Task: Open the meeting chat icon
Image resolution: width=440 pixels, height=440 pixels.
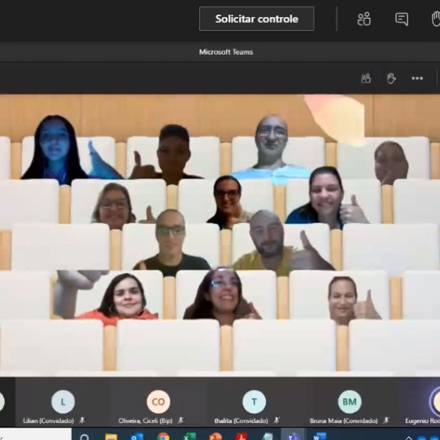Action: coord(402,19)
